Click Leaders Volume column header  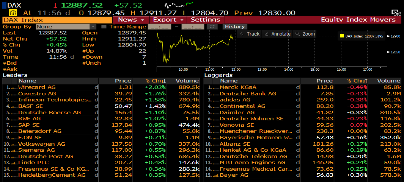click(184, 81)
